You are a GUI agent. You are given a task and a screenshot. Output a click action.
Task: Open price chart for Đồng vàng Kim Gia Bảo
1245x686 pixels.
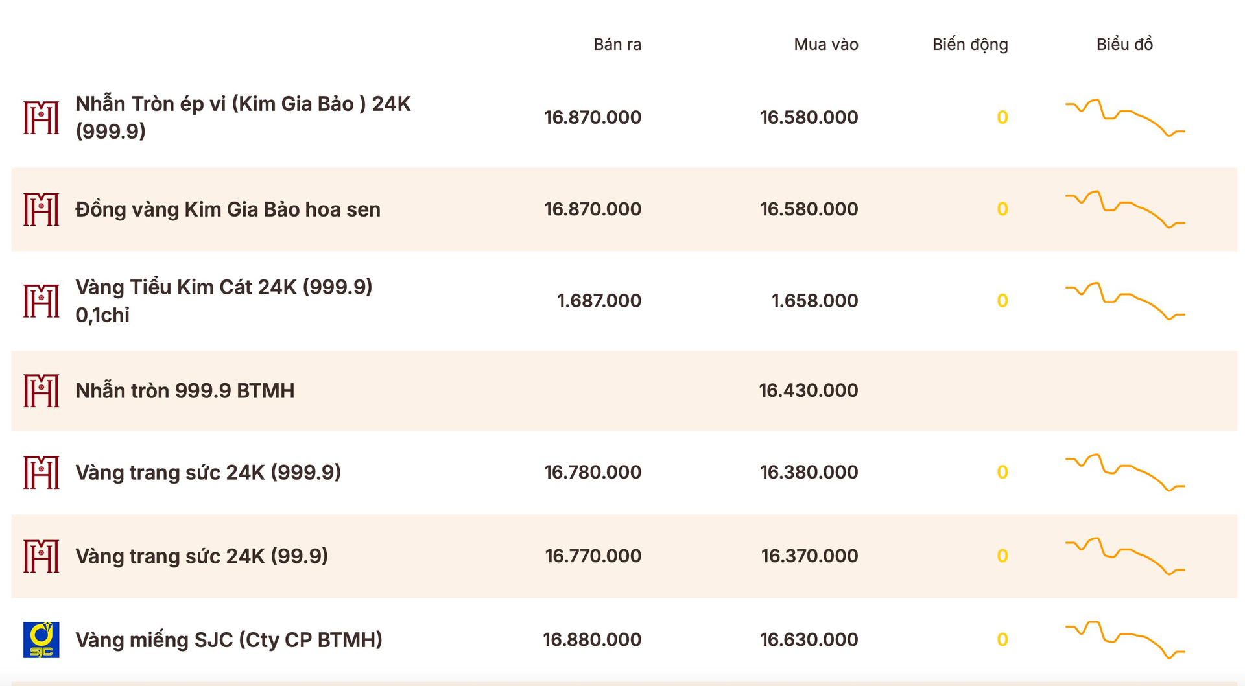tap(1124, 209)
